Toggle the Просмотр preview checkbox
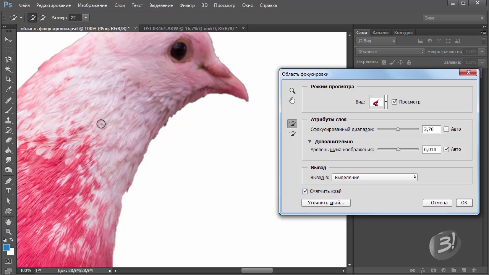This screenshot has height=275, width=489. pos(395,102)
